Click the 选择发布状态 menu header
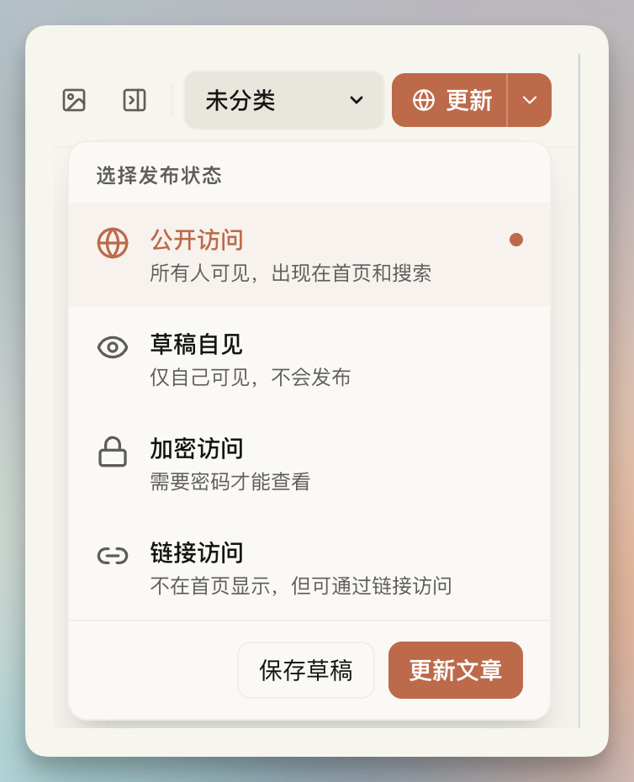The width and height of the screenshot is (634, 782). (x=158, y=177)
